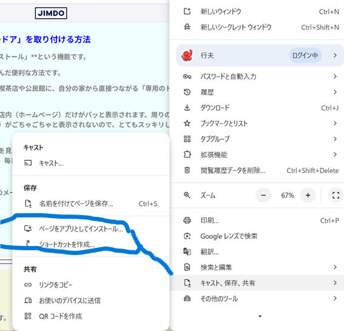This screenshot has height=331, width=344.
Task: Click the save page icon
Action: pyautogui.click(x=28, y=203)
